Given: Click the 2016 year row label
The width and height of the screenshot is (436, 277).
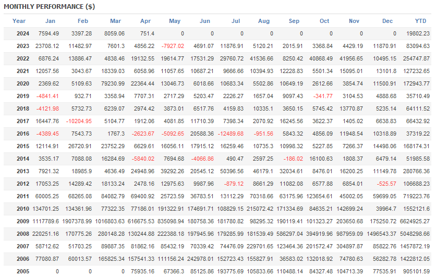Looking at the screenshot, I should pyautogui.click(x=23, y=134).
